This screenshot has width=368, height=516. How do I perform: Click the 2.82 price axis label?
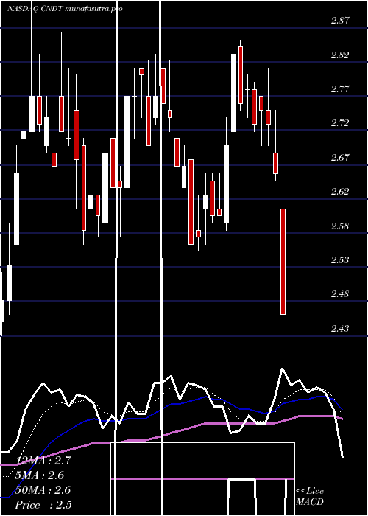340,55
